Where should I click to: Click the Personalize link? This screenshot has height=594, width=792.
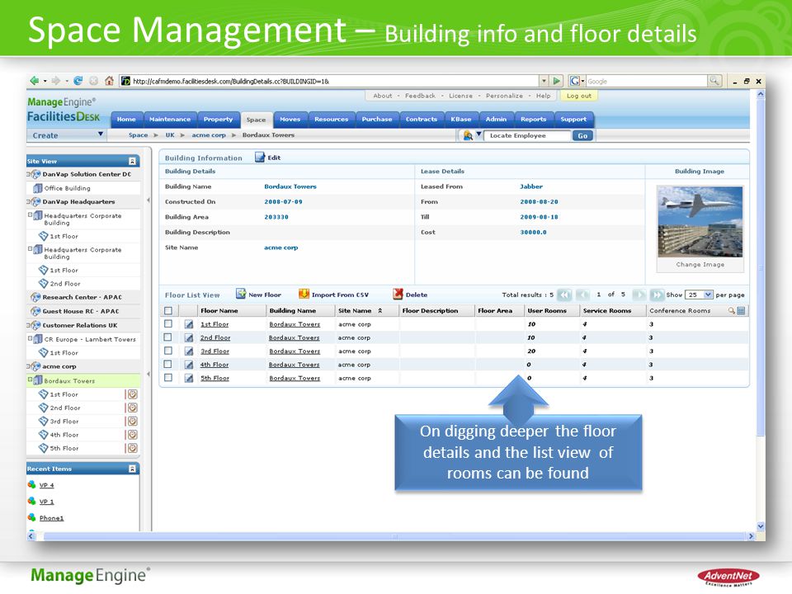(504, 96)
